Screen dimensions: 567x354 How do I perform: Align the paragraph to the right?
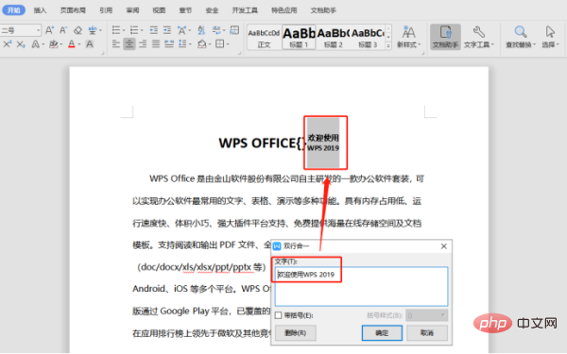click(x=143, y=44)
